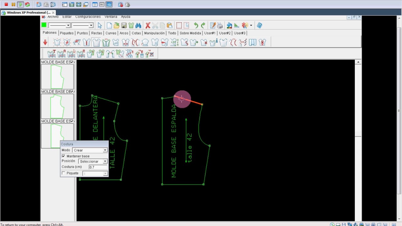Switch to the Patrones tab
Viewport: 402px width, 226px height.
[x=50, y=33]
